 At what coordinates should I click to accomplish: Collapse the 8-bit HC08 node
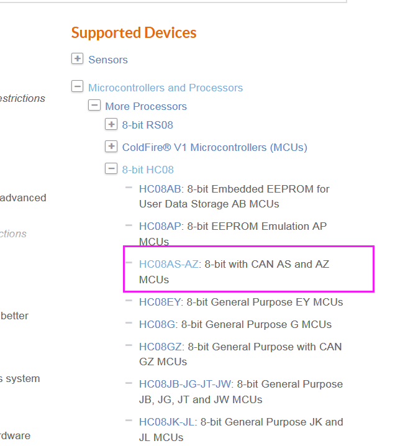click(111, 168)
